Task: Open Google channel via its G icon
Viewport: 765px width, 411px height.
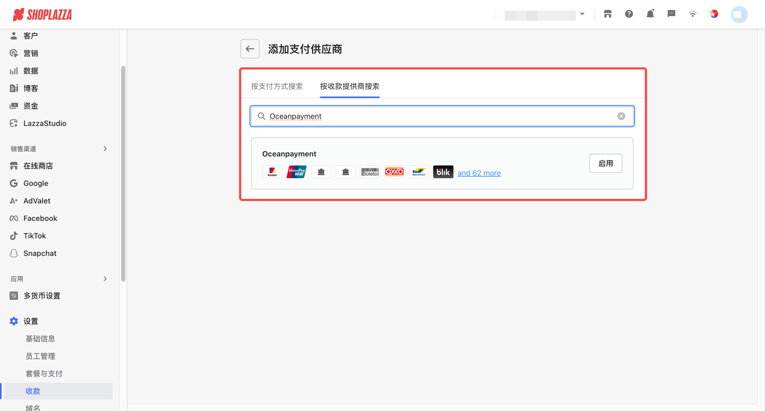Action: [x=14, y=183]
